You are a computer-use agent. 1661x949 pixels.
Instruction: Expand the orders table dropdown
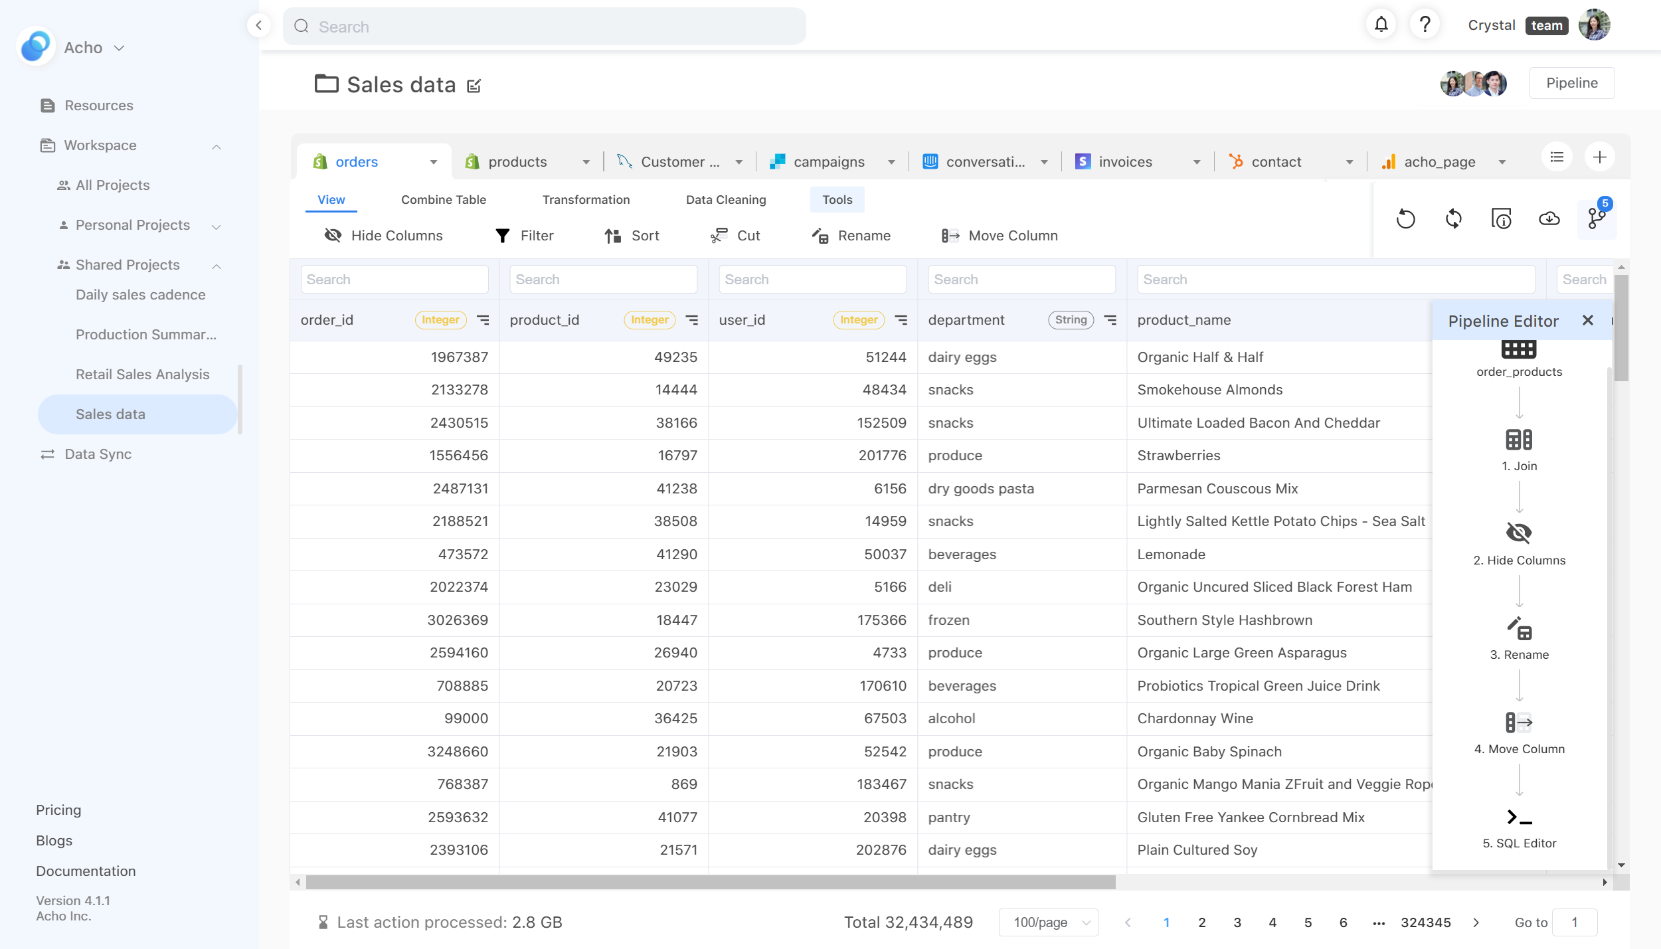click(x=432, y=161)
